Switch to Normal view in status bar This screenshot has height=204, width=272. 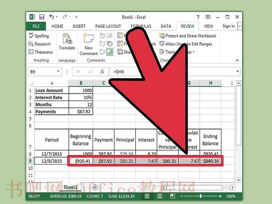[x=147, y=196]
